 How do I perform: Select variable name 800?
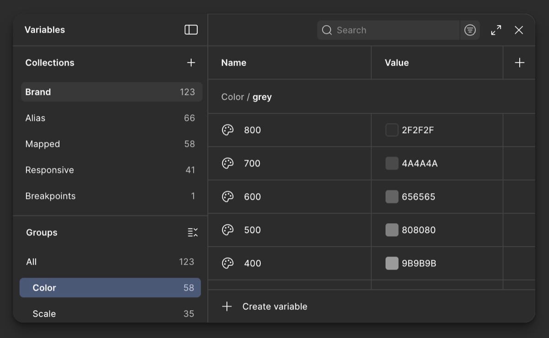[x=253, y=130]
